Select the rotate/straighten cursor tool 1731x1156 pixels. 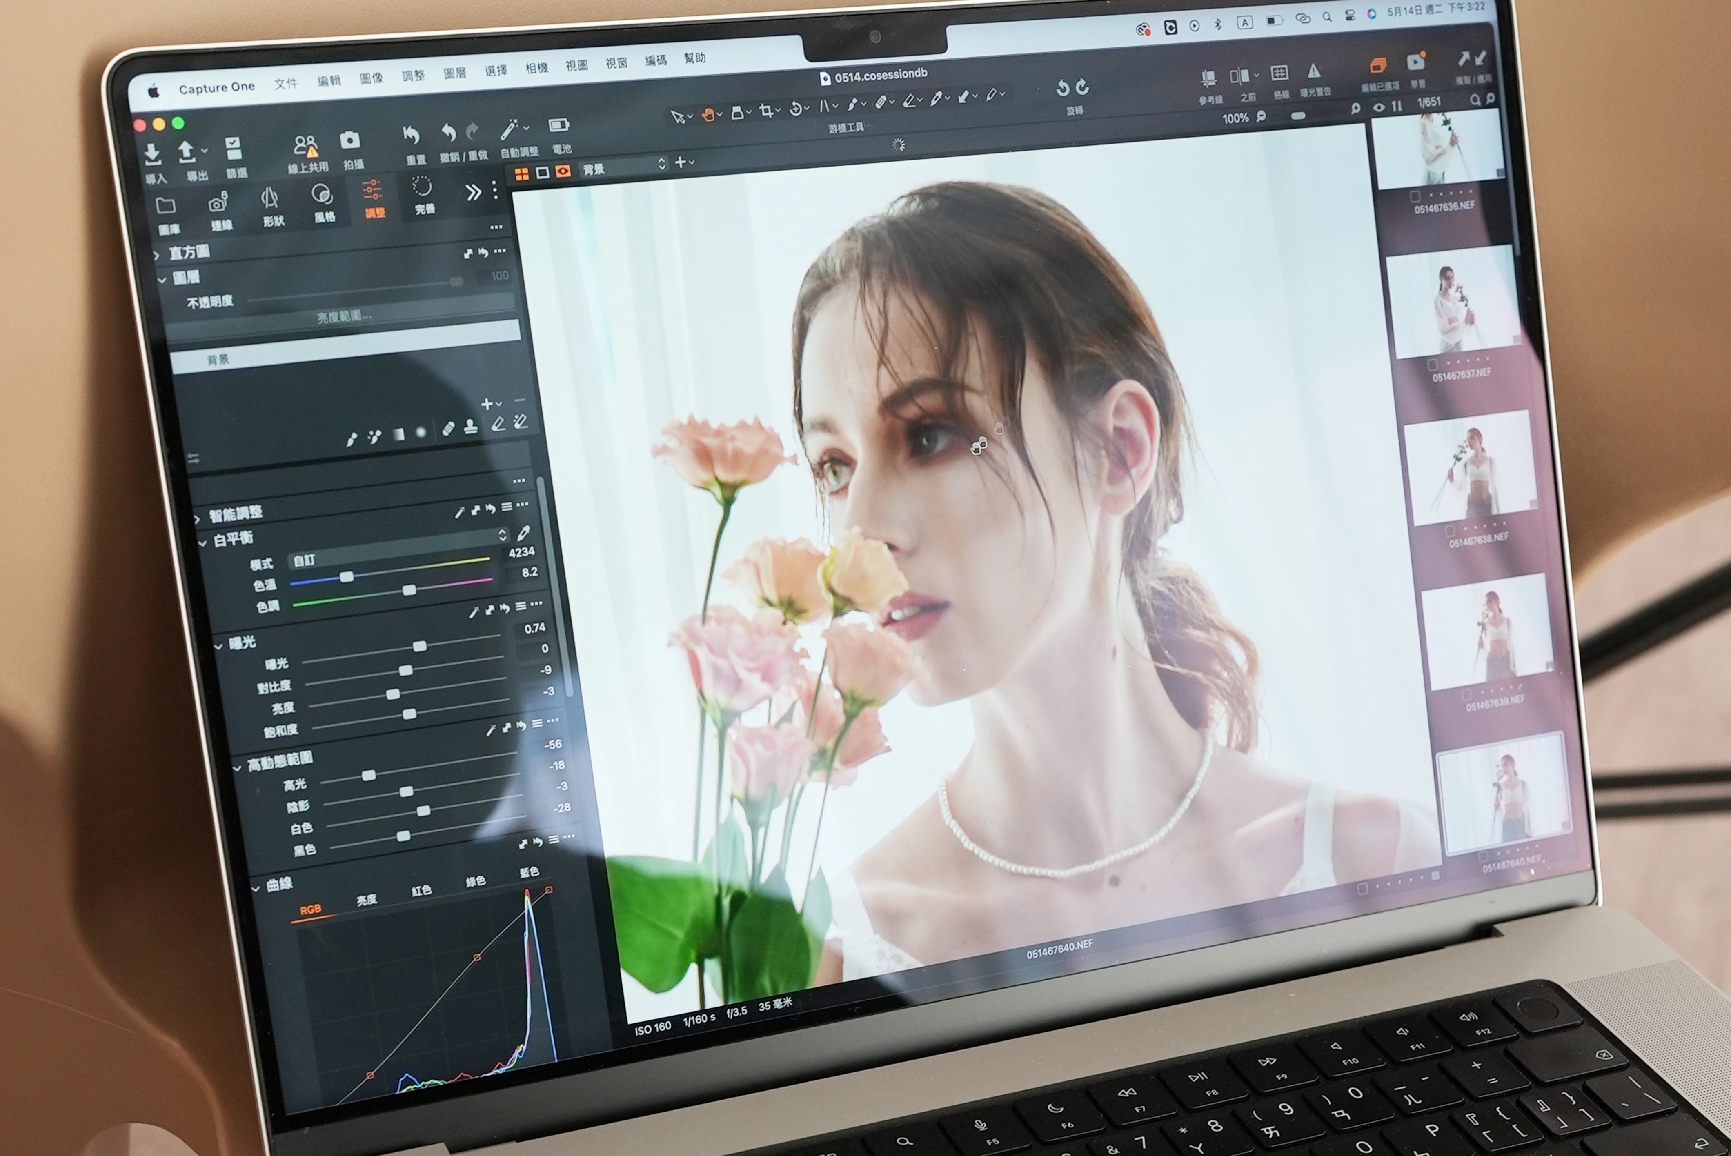[796, 109]
